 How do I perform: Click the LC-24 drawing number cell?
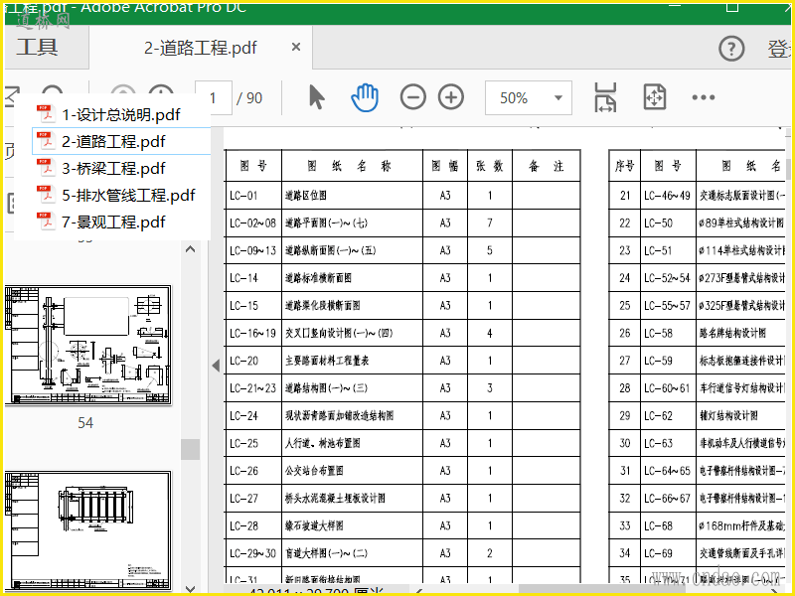coord(253,415)
